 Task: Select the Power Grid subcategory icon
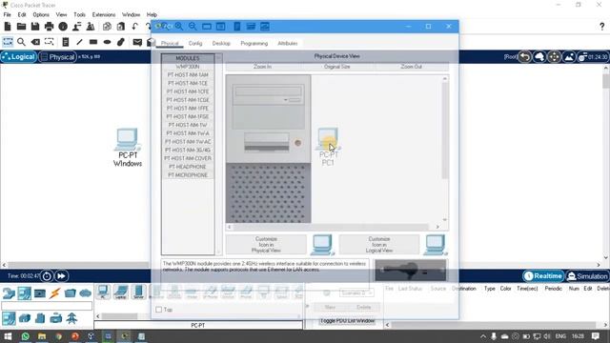coord(71,318)
